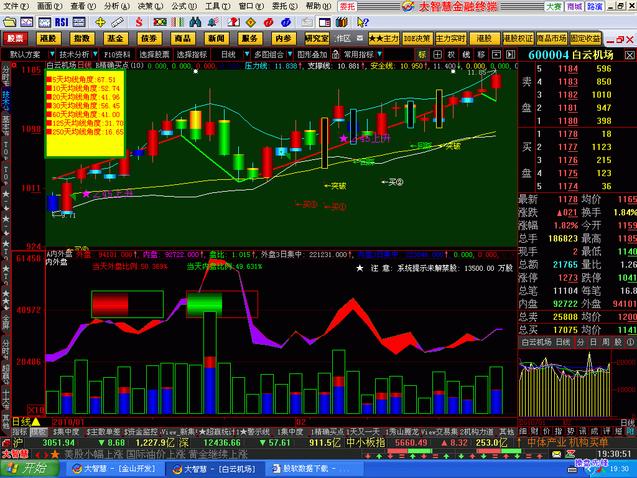Select the $资金监控 indicator tab
637x478 pixels.
141,432
